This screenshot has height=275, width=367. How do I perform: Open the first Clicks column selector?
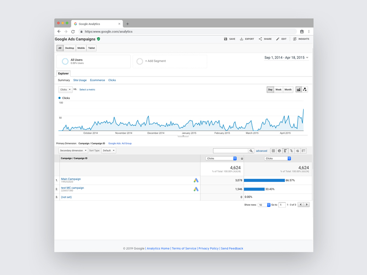[x=221, y=159]
